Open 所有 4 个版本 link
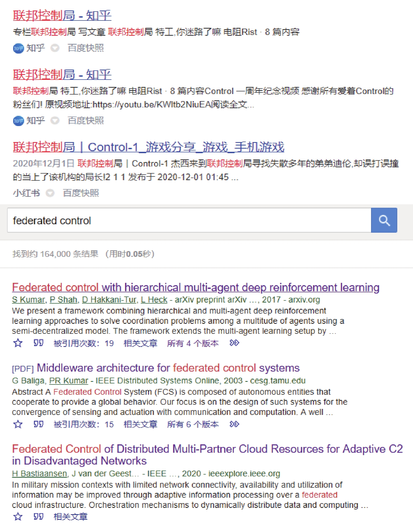The image size is (413, 531). [x=193, y=343]
